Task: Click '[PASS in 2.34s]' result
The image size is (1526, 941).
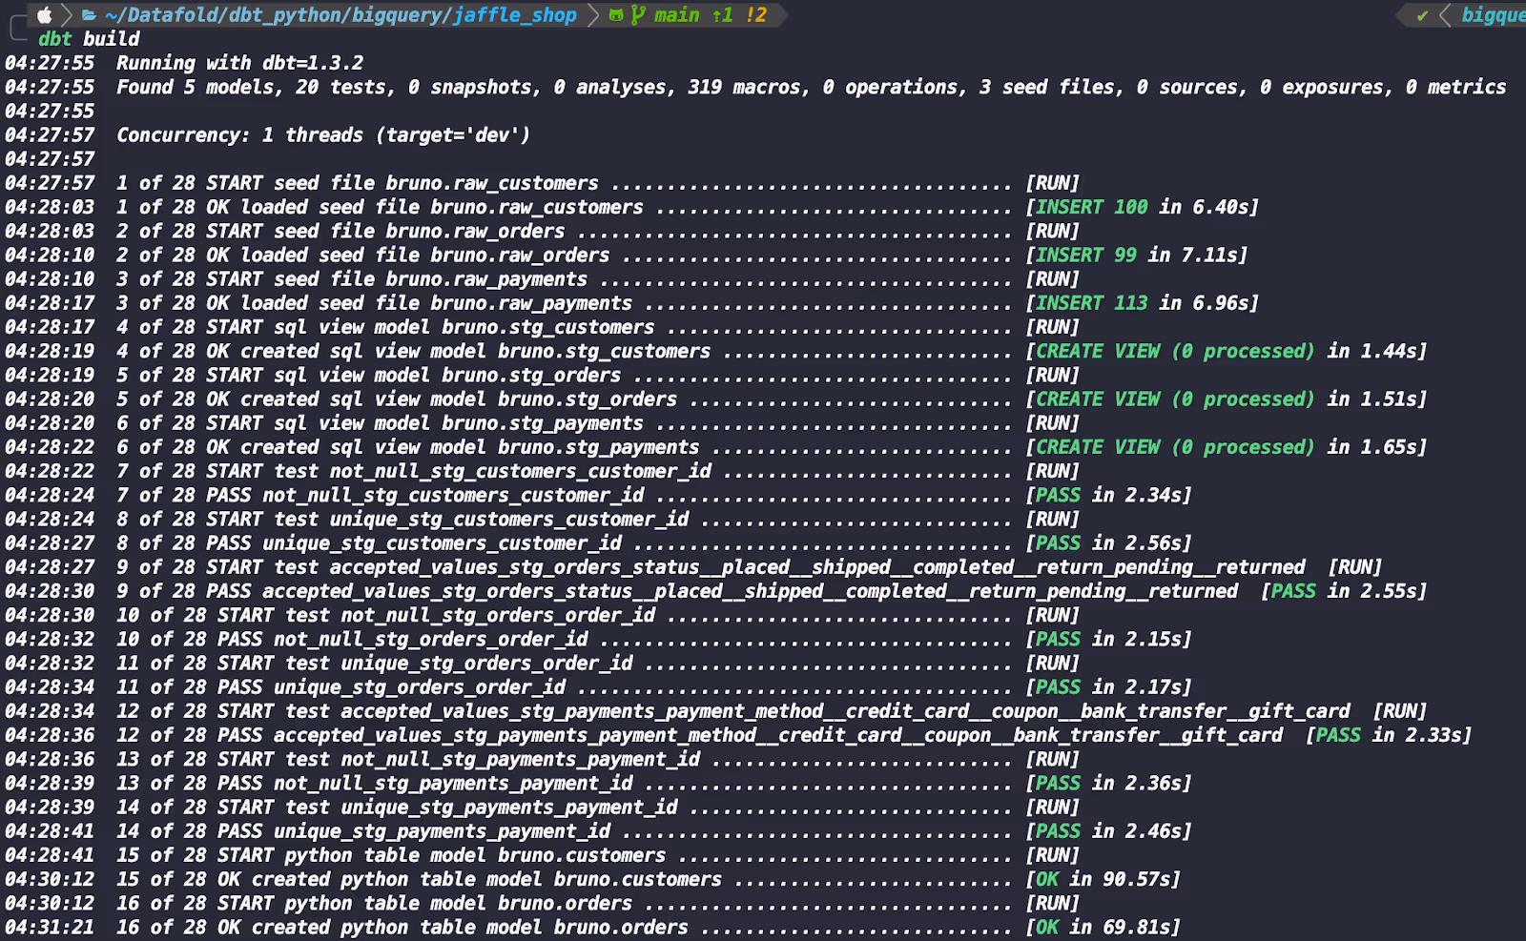Action: 1109,495
